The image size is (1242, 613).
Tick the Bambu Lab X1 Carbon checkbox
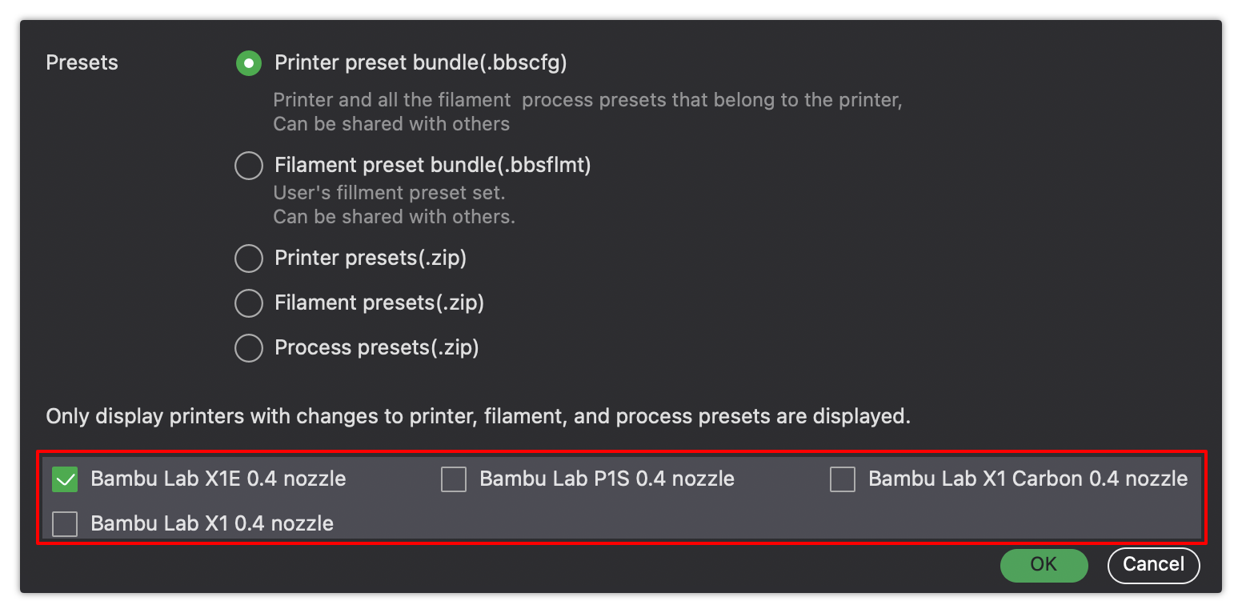point(843,479)
